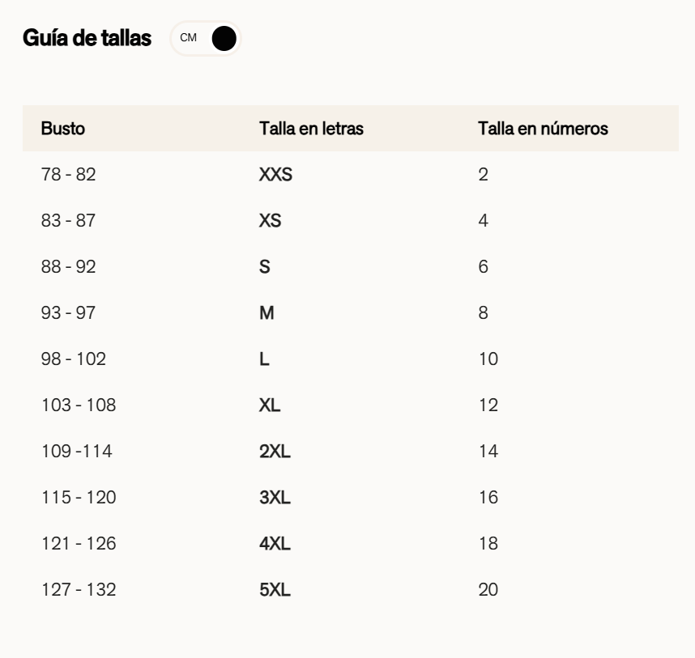This screenshot has width=695, height=658.
Task: Select the 4XL size label
Action: (275, 544)
